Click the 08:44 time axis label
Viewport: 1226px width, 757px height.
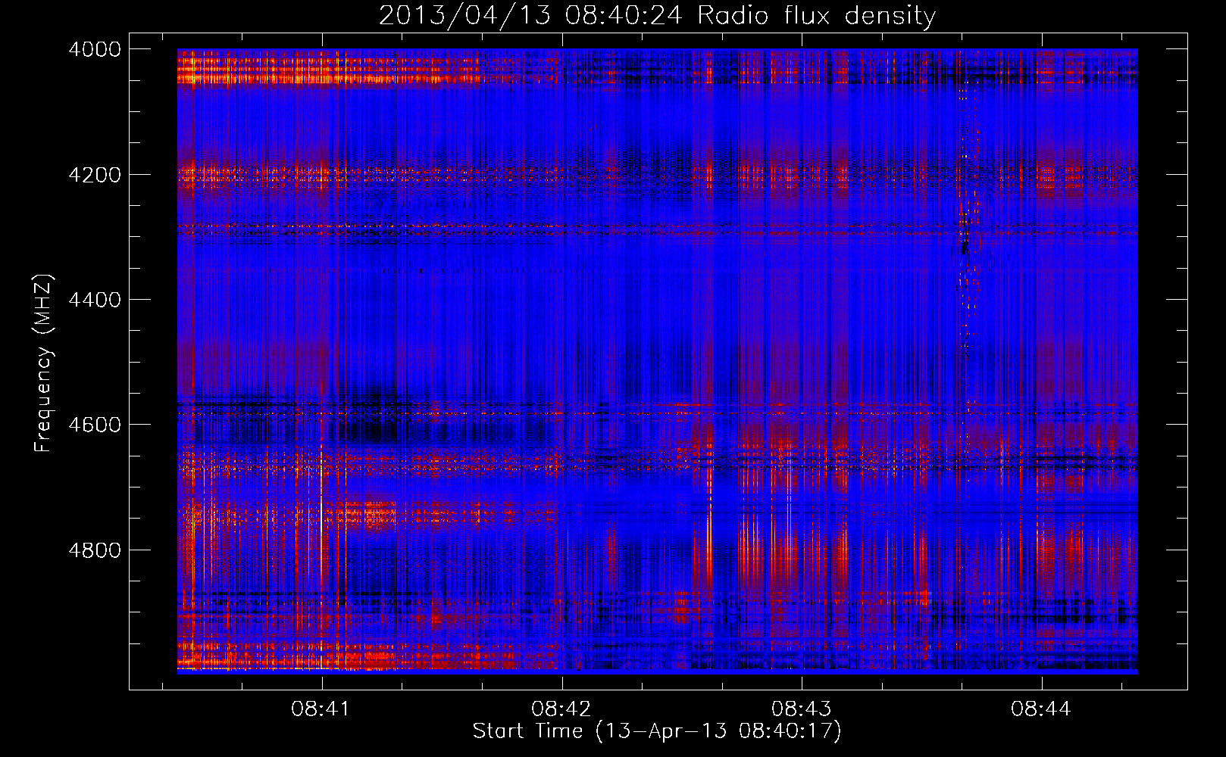[1041, 709]
